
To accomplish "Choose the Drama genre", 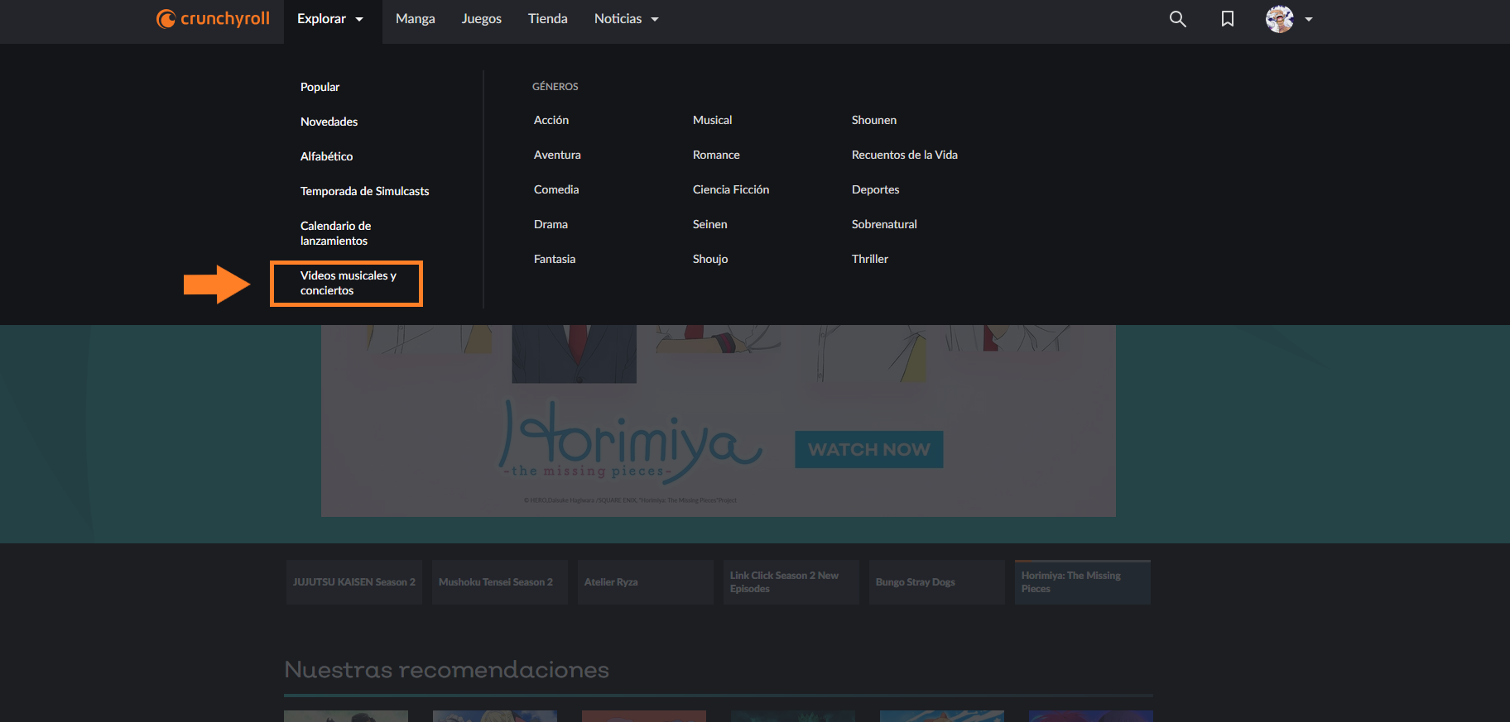I will (x=551, y=224).
